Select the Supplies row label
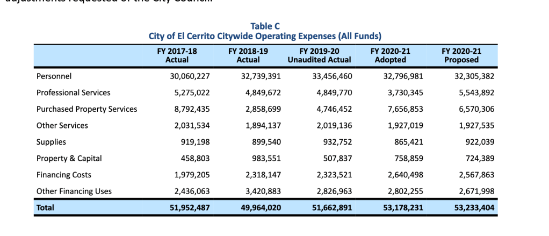The height and width of the screenshot is (236, 549). pyautogui.click(x=51, y=142)
